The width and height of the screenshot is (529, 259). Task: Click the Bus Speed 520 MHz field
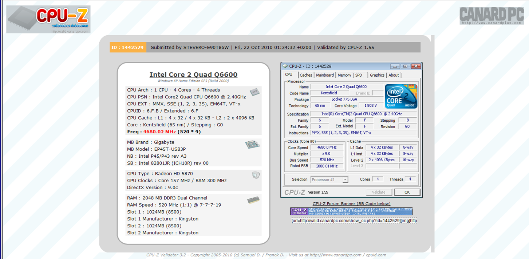click(x=327, y=160)
